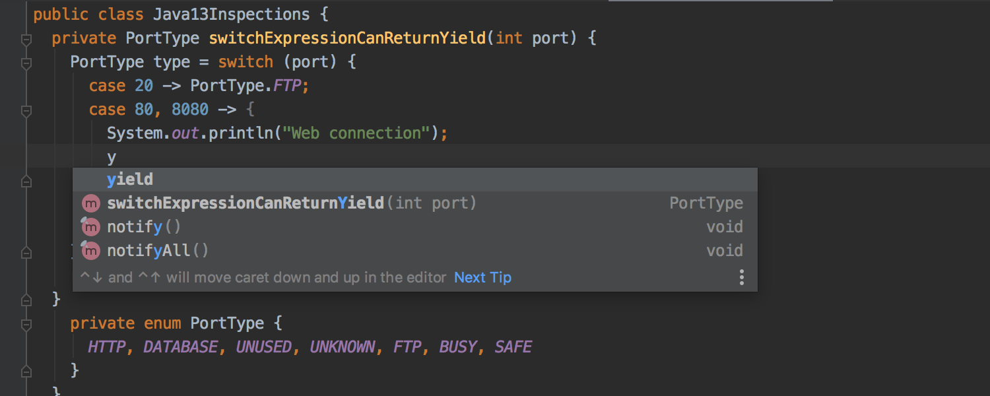Choose switchExpressionCanReturnYield from completion list
Screen dimensions: 990x396
point(244,203)
